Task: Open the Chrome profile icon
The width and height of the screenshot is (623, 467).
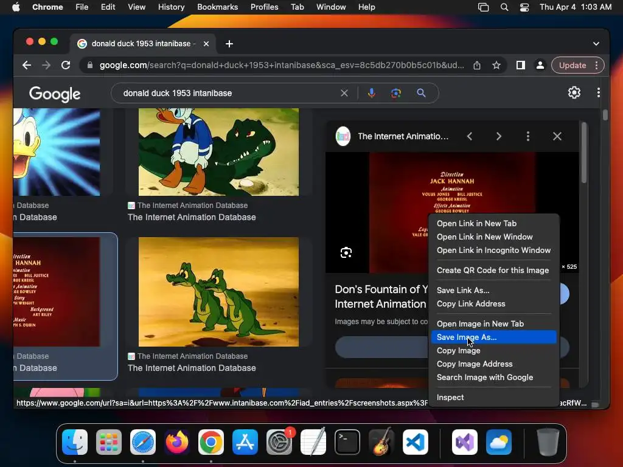Action: tap(540, 65)
